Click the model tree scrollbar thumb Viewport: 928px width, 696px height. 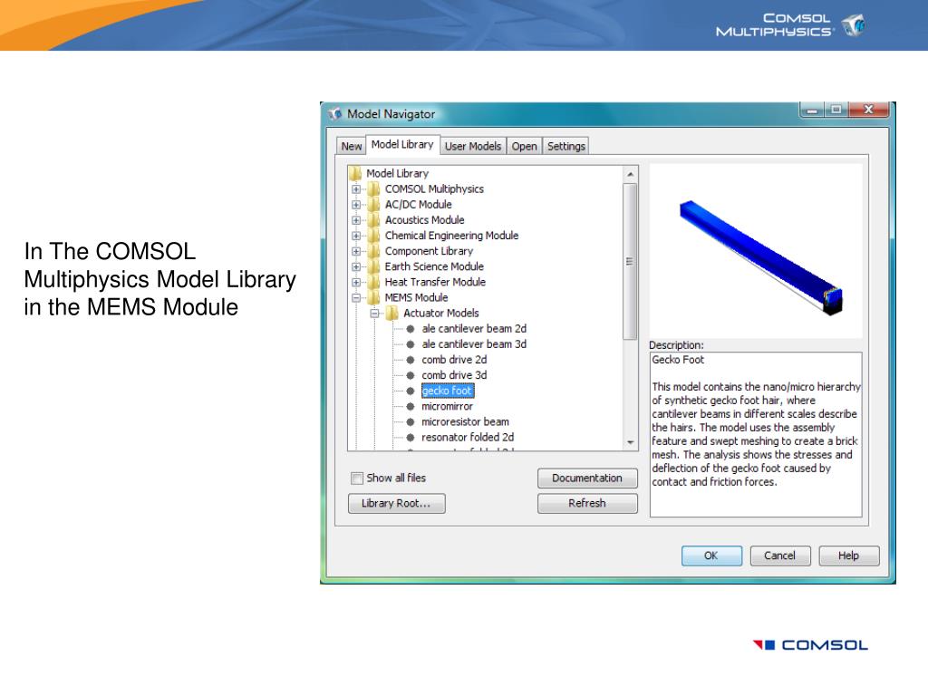coord(631,261)
